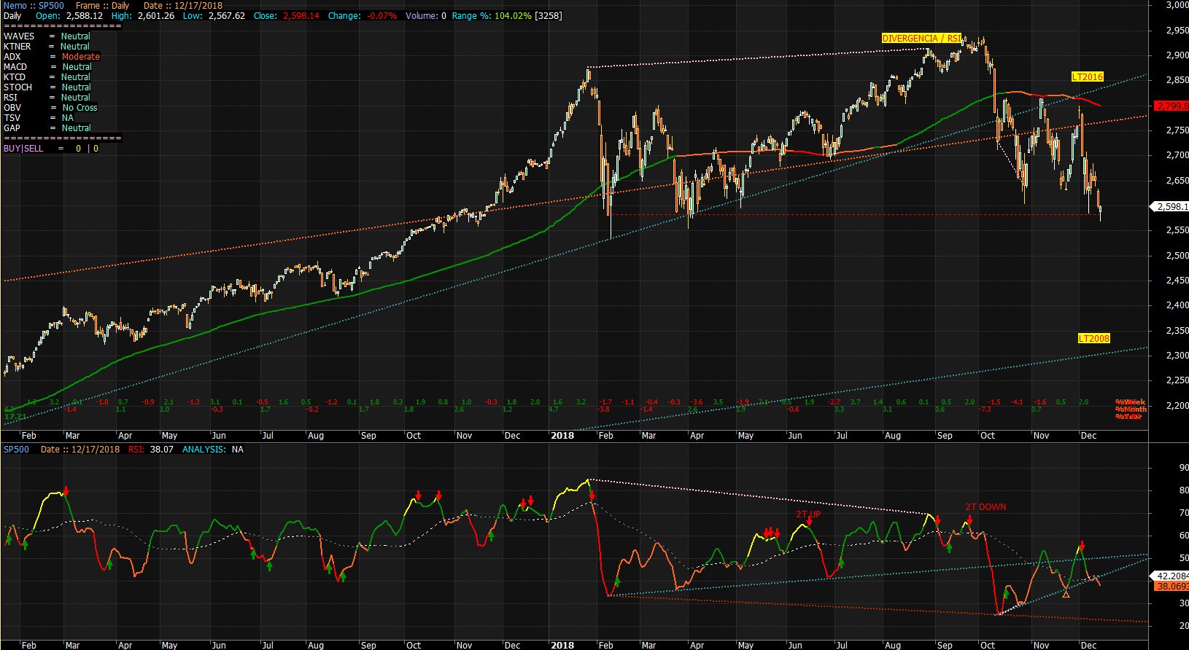Click the orange 38.0693 RSI axis tag
The image size is (1189, 650).
tap(1170, 586)
